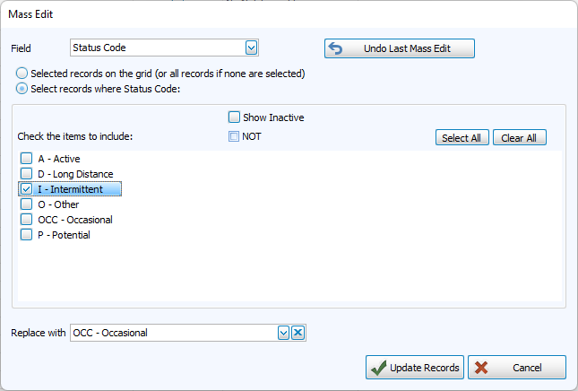Check the 'P - Potential' item
This screenshot has width=578, height=391.
(x=26, y=235)
